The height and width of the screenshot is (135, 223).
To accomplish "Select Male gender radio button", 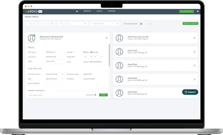I will 84,52.
